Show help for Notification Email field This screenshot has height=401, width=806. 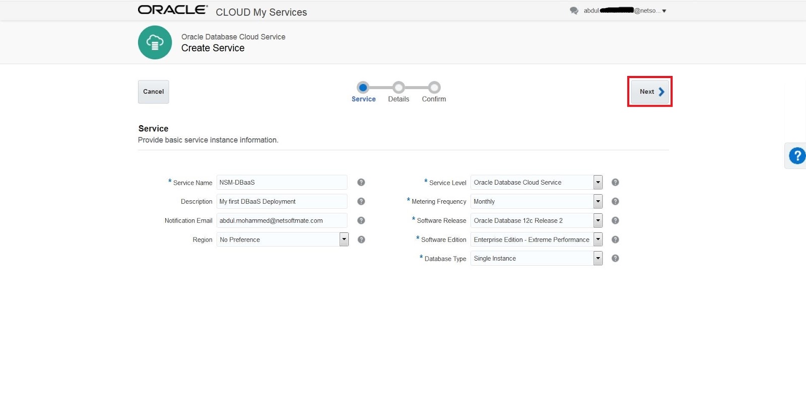[x=361, y=220]
